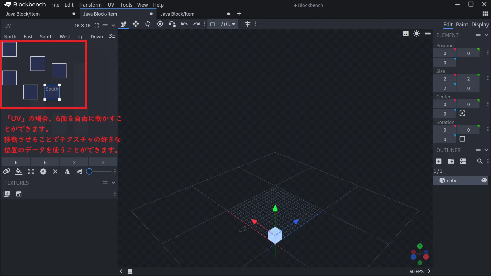This screenshot has width=491, height=276.
Task: Switch to the Paint mode tab
Action: tap(462, 25)
